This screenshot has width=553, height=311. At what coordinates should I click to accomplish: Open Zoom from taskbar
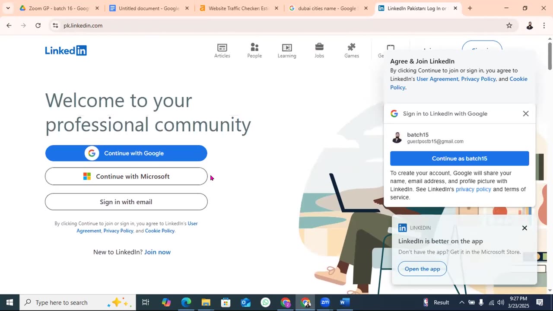[x=325, y=302]
